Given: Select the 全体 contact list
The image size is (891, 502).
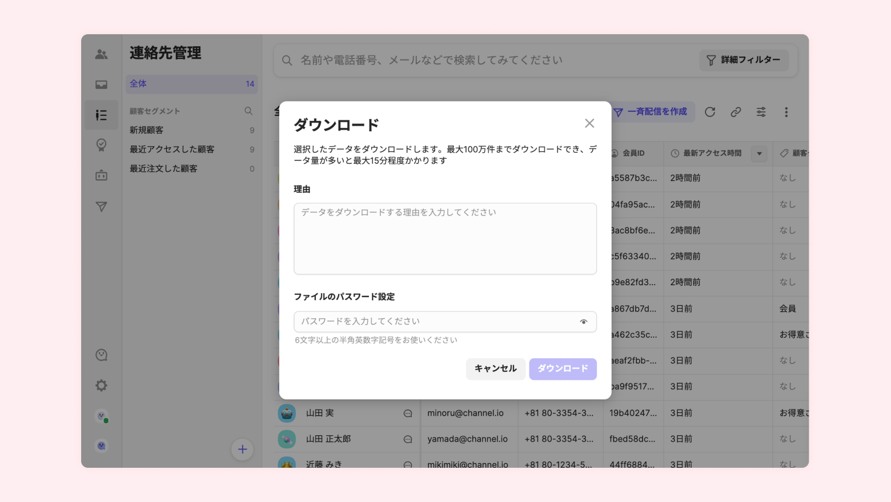Looking at the screenshot, I should [191, 84].
